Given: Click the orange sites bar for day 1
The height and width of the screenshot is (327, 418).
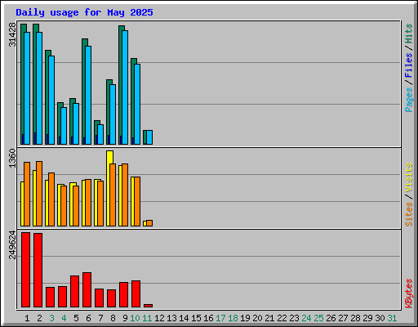Looking at the screenshot, I should click(27, 194).
